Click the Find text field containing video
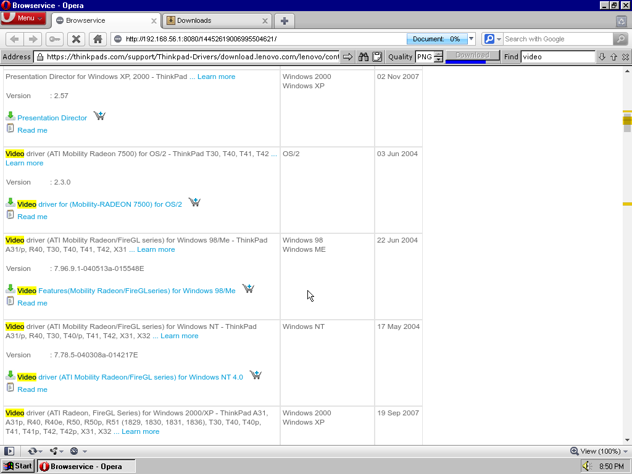This screenshot has width=632, height=474. point(558,57)
